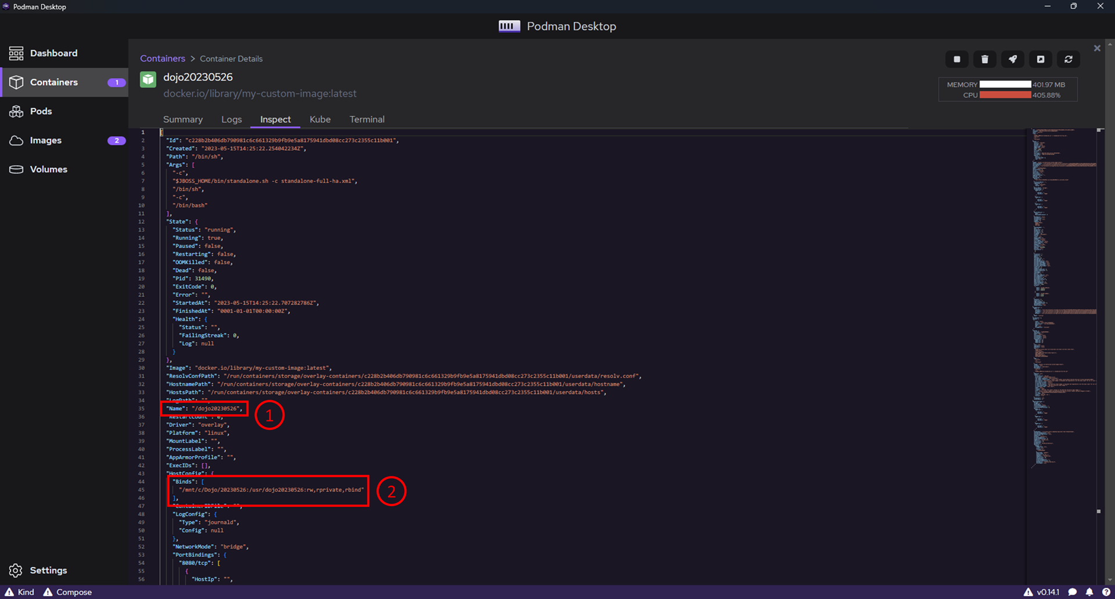Click the Images count badge 2

click(x=116, y=140)
